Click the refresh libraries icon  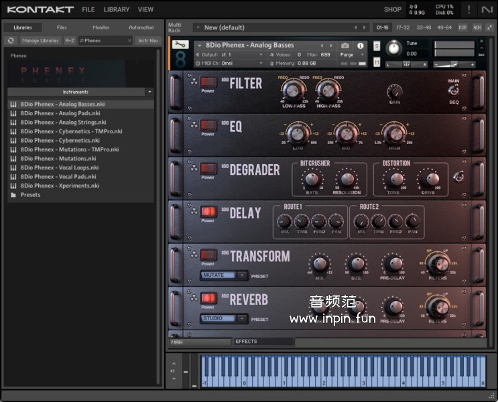coord(11,40)
